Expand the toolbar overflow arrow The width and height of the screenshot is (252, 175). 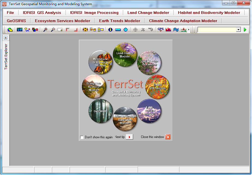click(x=189, y=30)
